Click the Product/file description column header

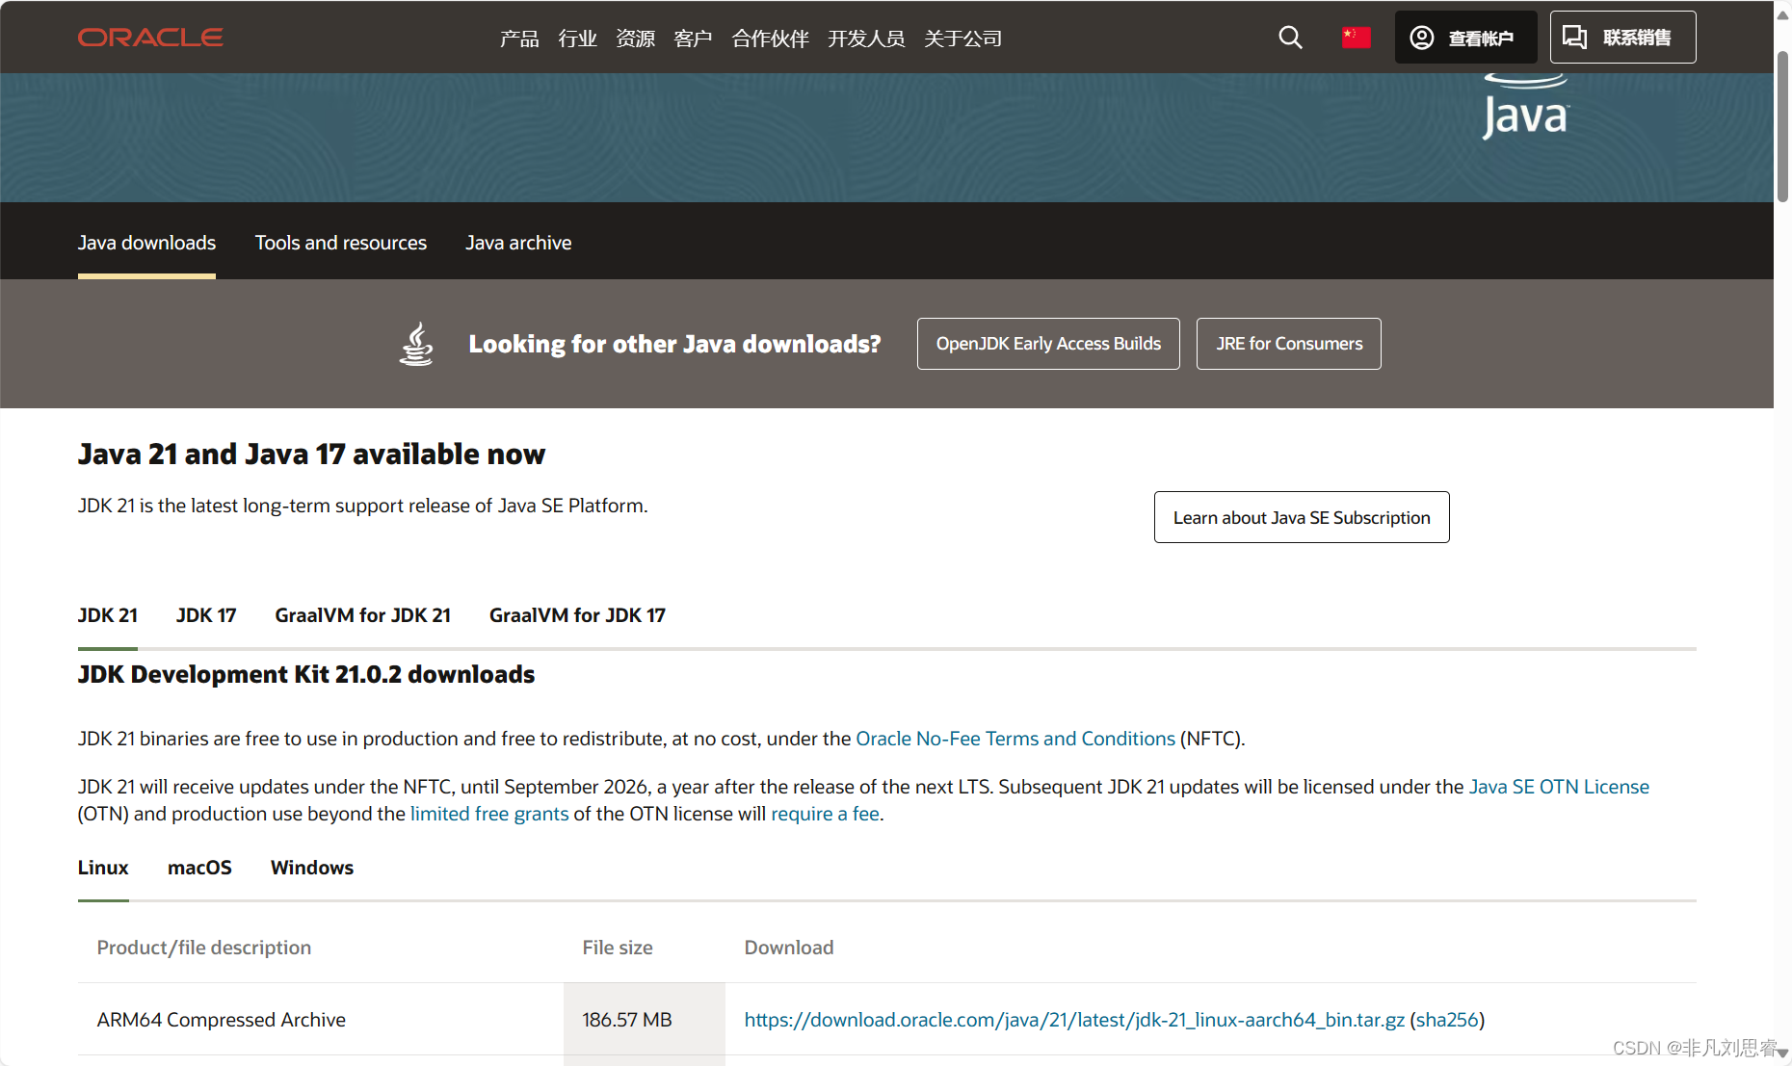204,948
